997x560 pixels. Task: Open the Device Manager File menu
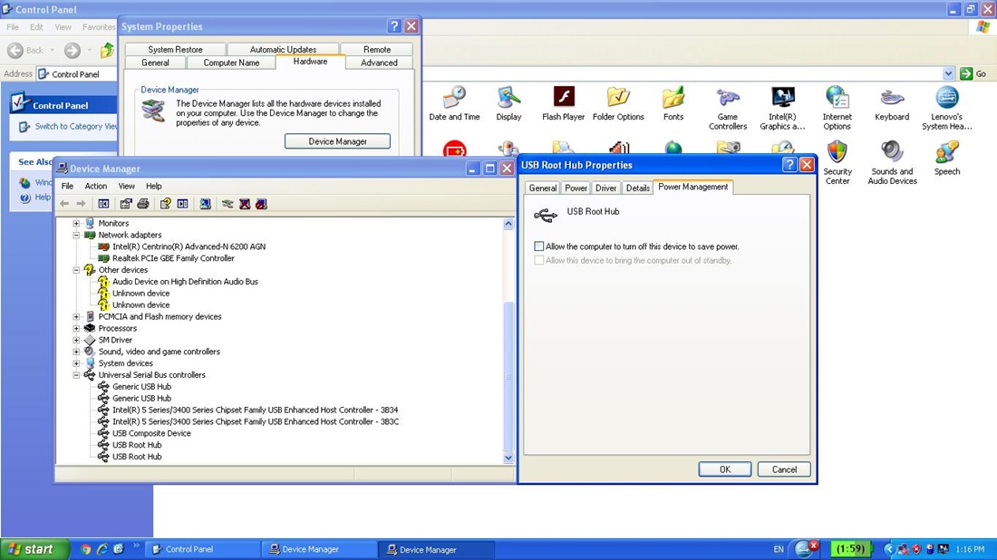67,187
